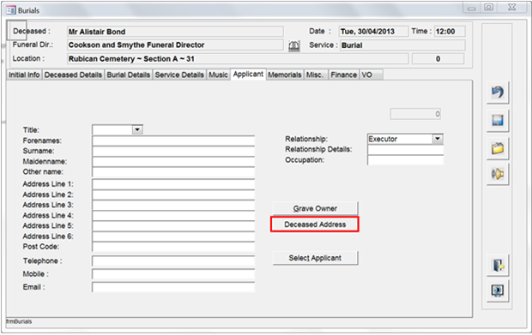Select the Location field Rubican Cemetery
Viewport: 532px width, 335px height.
[x=238, y=59]
